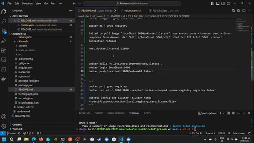Open the Extensions view
Image resolution: width=254 pixels, height=143 pixels.
(x=4, y=50)
